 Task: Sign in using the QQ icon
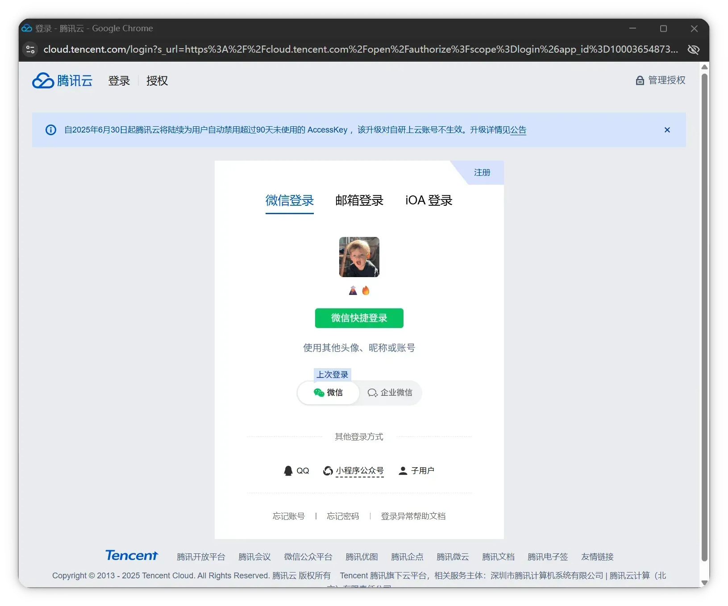(x=288, y=470)
